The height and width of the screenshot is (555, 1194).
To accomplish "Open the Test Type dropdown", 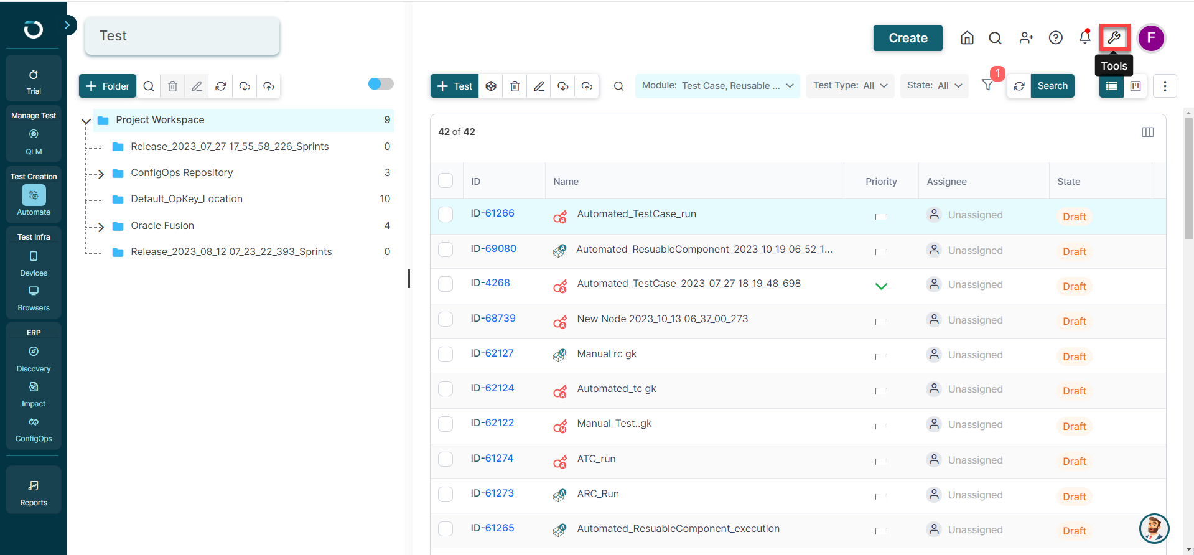I will 850,86.
